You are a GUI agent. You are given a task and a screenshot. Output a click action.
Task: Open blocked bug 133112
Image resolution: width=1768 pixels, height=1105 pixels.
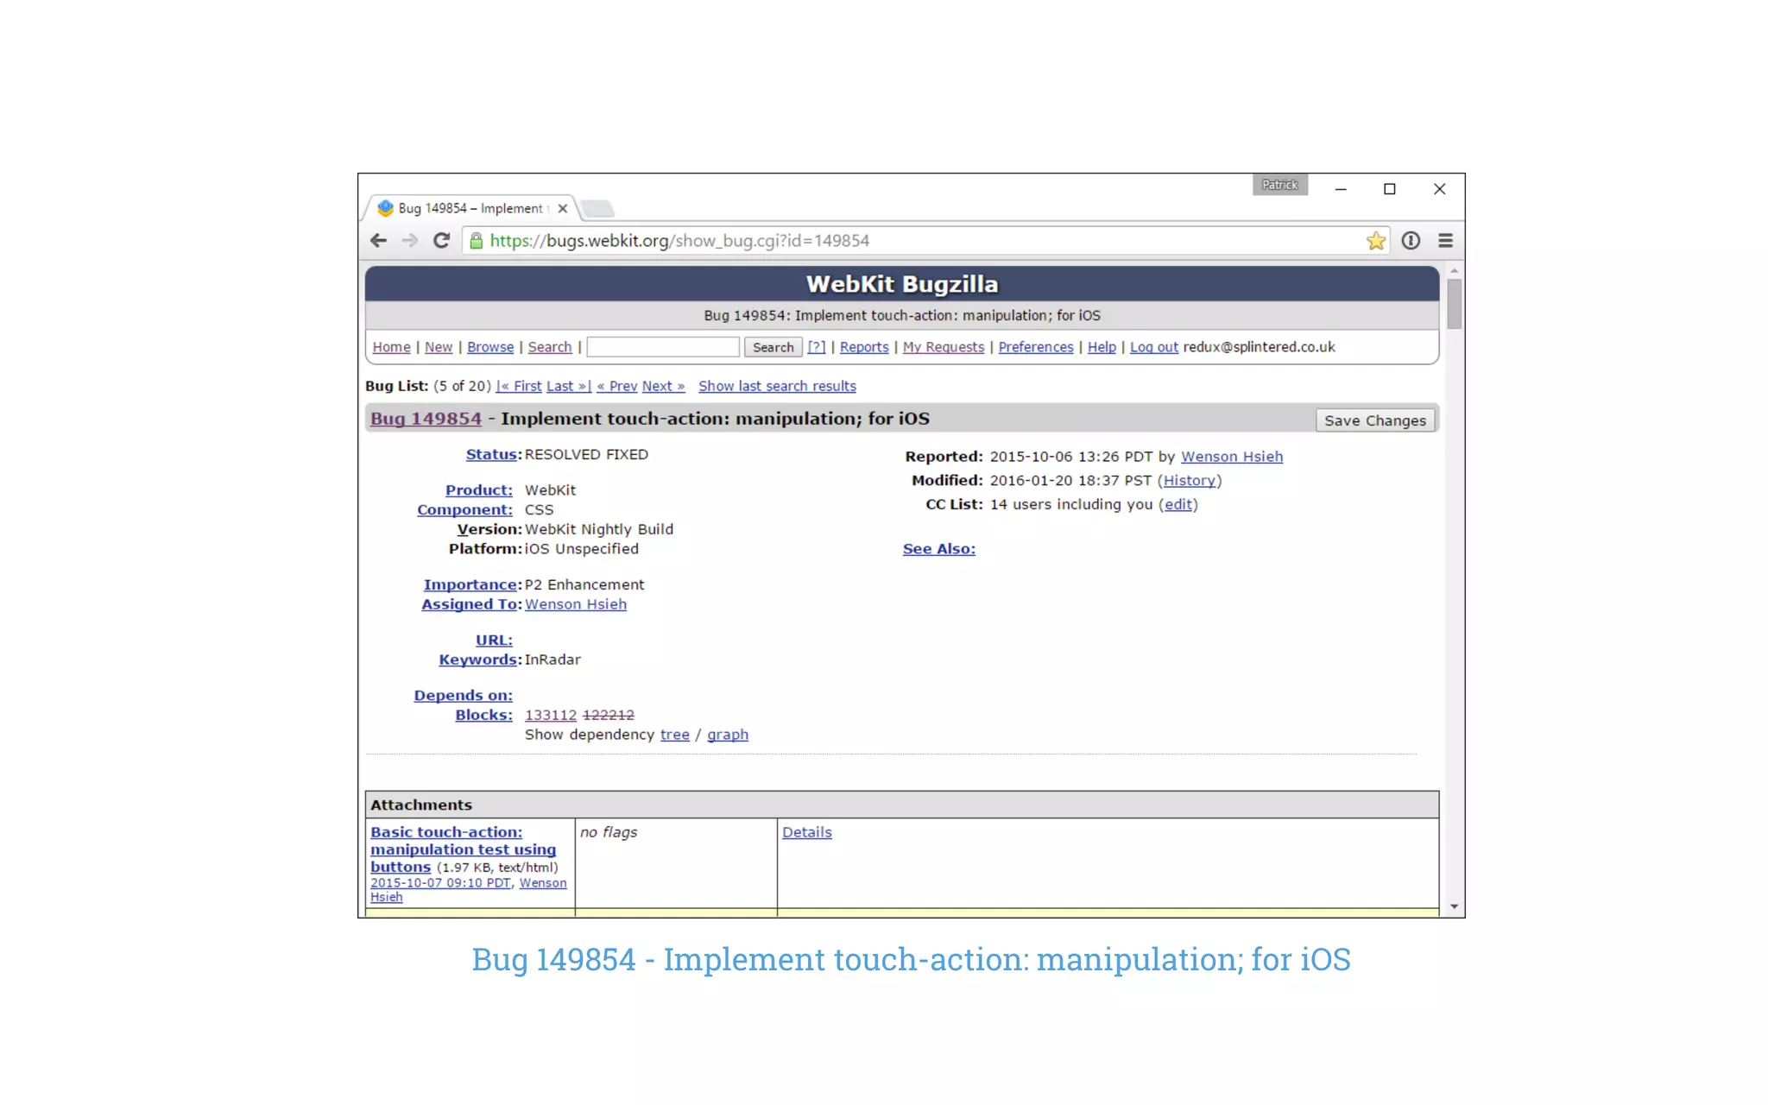tap(551, 716)
